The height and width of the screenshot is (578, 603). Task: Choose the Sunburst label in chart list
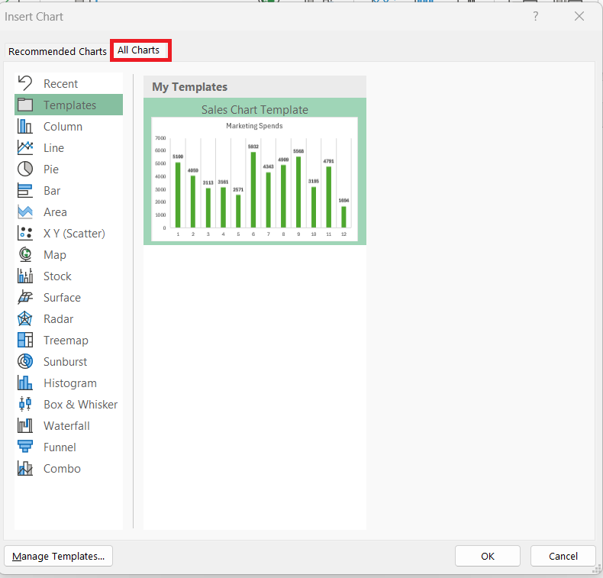66,362
